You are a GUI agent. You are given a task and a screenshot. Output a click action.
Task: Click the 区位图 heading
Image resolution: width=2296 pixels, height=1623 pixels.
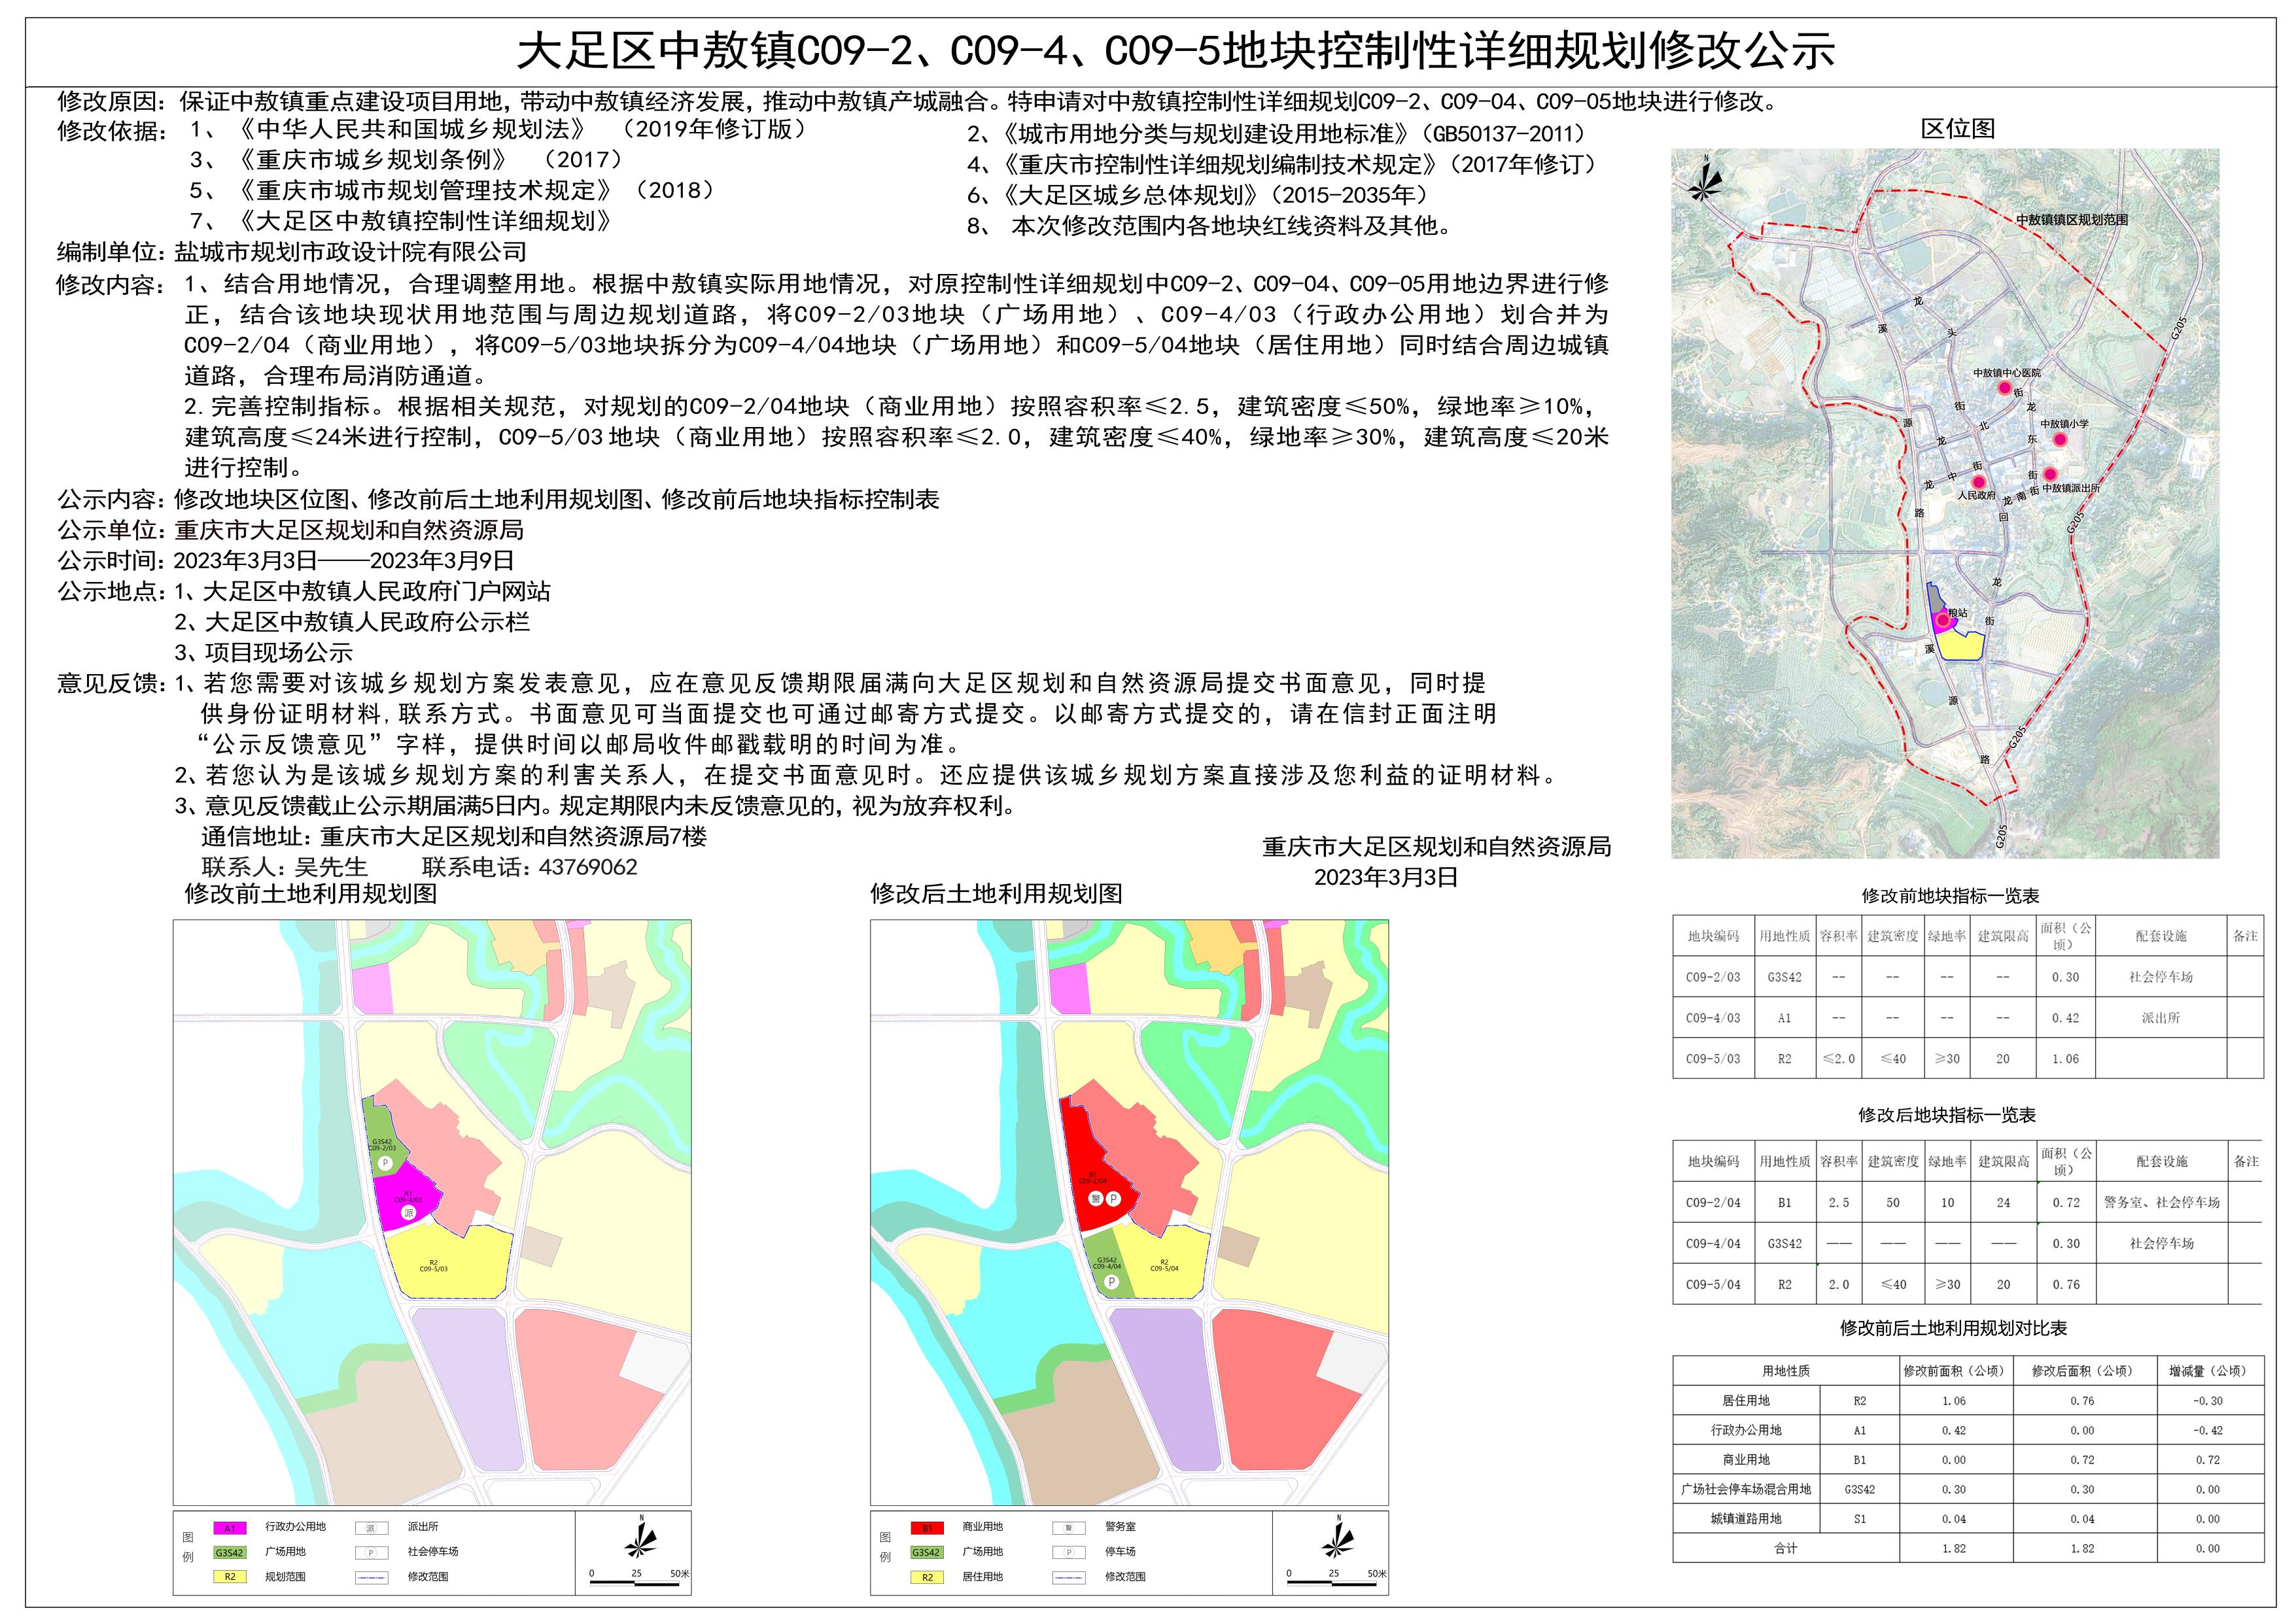tap(1957, 129)
